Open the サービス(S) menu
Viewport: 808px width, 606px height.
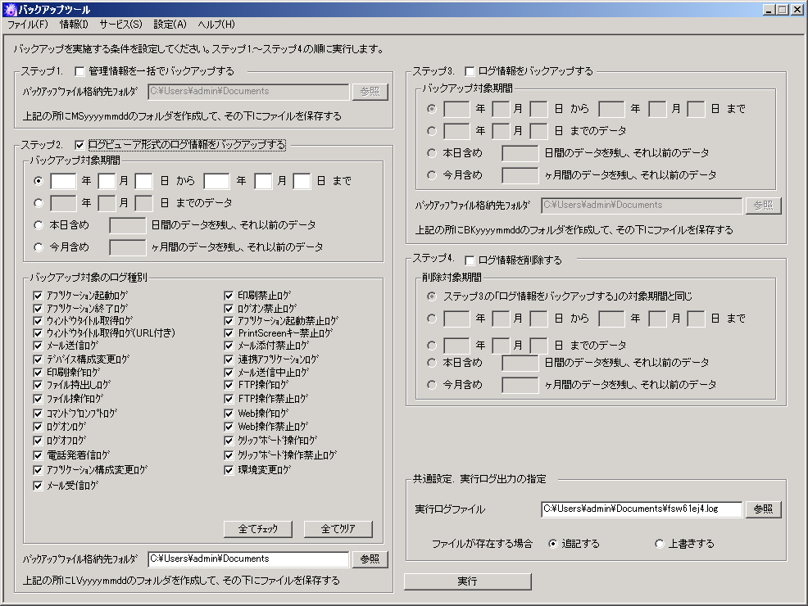(x=120, y=25)
